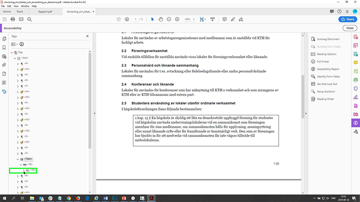Select the Table tag in tree
360x202 pixels.
coord(28,159)
